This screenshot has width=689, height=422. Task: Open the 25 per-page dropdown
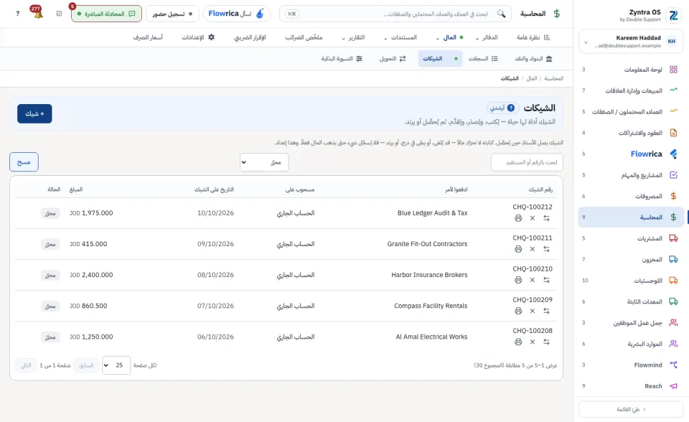tap(116, 365)
